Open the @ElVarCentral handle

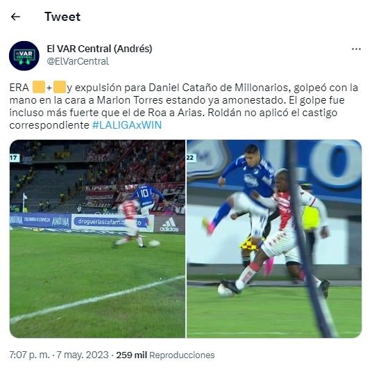78,61
